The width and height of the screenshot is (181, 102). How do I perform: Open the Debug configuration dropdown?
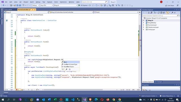pos(36,5)
